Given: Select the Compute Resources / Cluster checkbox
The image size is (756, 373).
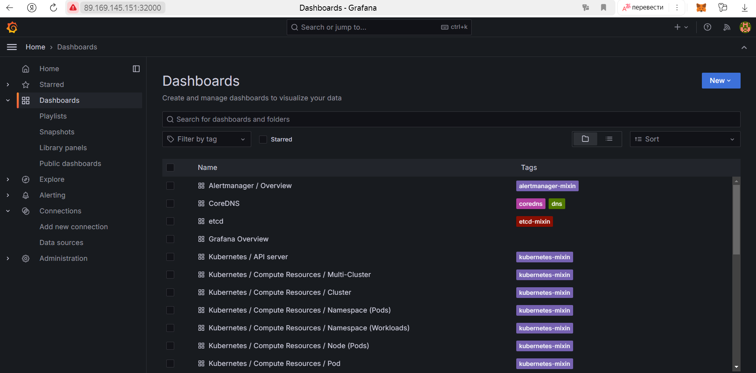Looking at the screenshot, I should tap(170, 292).
